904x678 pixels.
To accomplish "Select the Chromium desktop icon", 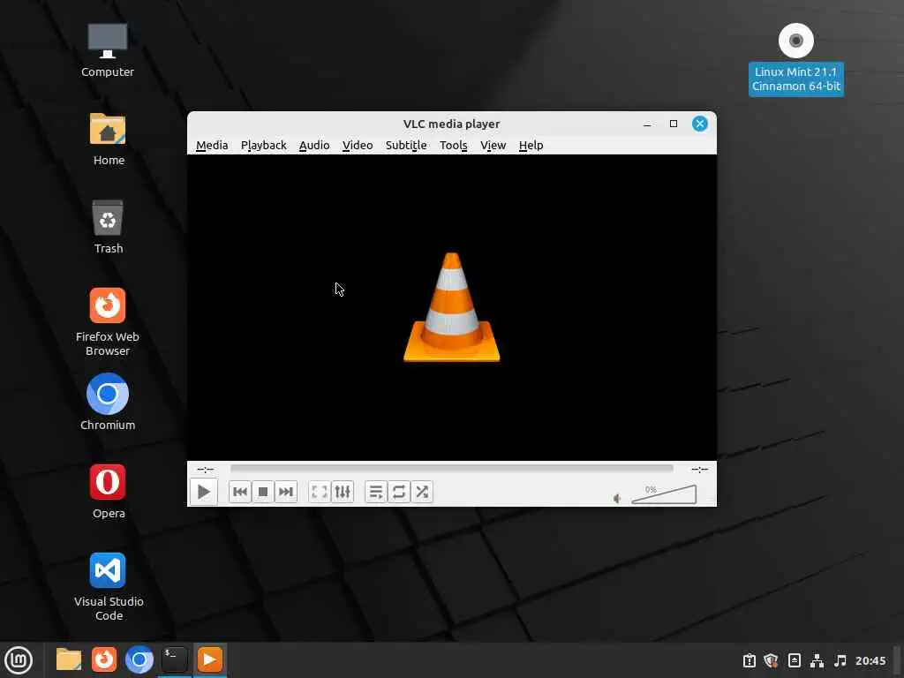I will coord(108,403).
